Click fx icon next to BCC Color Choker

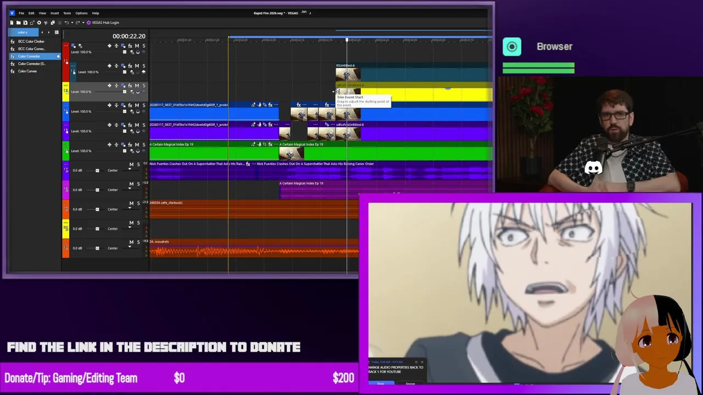13,42
